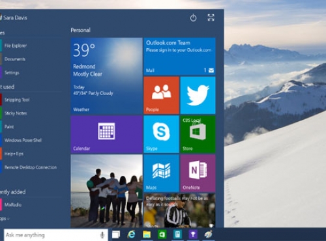326x241 pixels.
Task: Open the Weather tile showing Redmond
Action: [x=106, y=76]
